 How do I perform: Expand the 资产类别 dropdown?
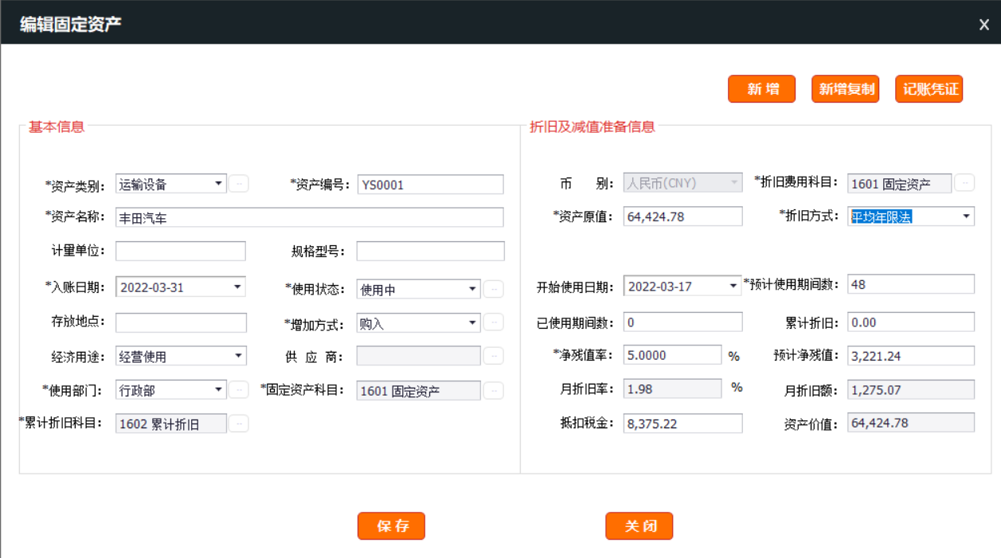tap(218, 184)
